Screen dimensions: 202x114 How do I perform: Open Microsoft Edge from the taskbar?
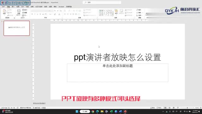(98, 111)
